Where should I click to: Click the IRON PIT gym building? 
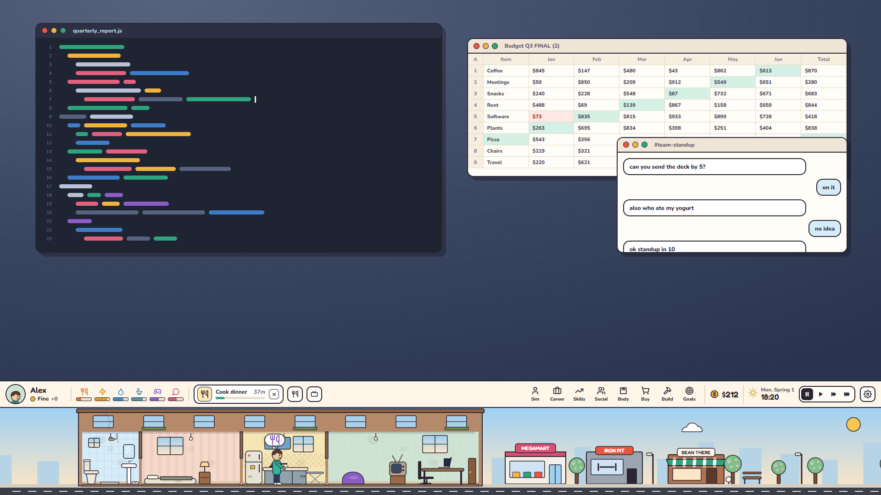tap(614, 465)
